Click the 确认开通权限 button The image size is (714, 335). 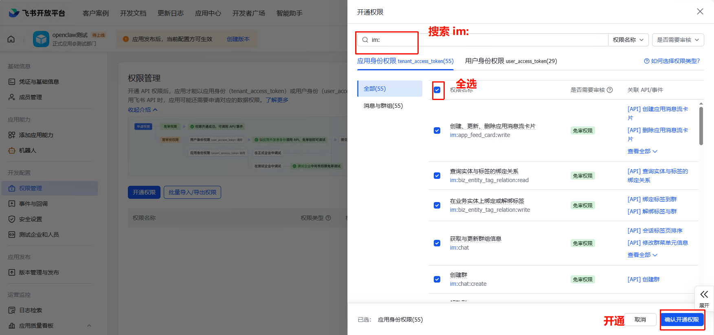tap(681, 320)
